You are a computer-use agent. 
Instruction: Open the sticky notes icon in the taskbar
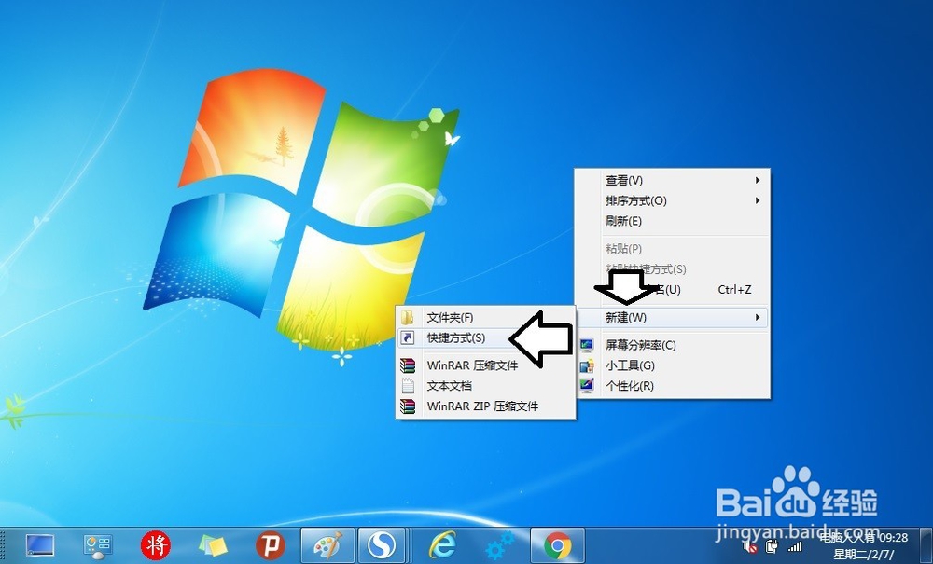(213, 545)
